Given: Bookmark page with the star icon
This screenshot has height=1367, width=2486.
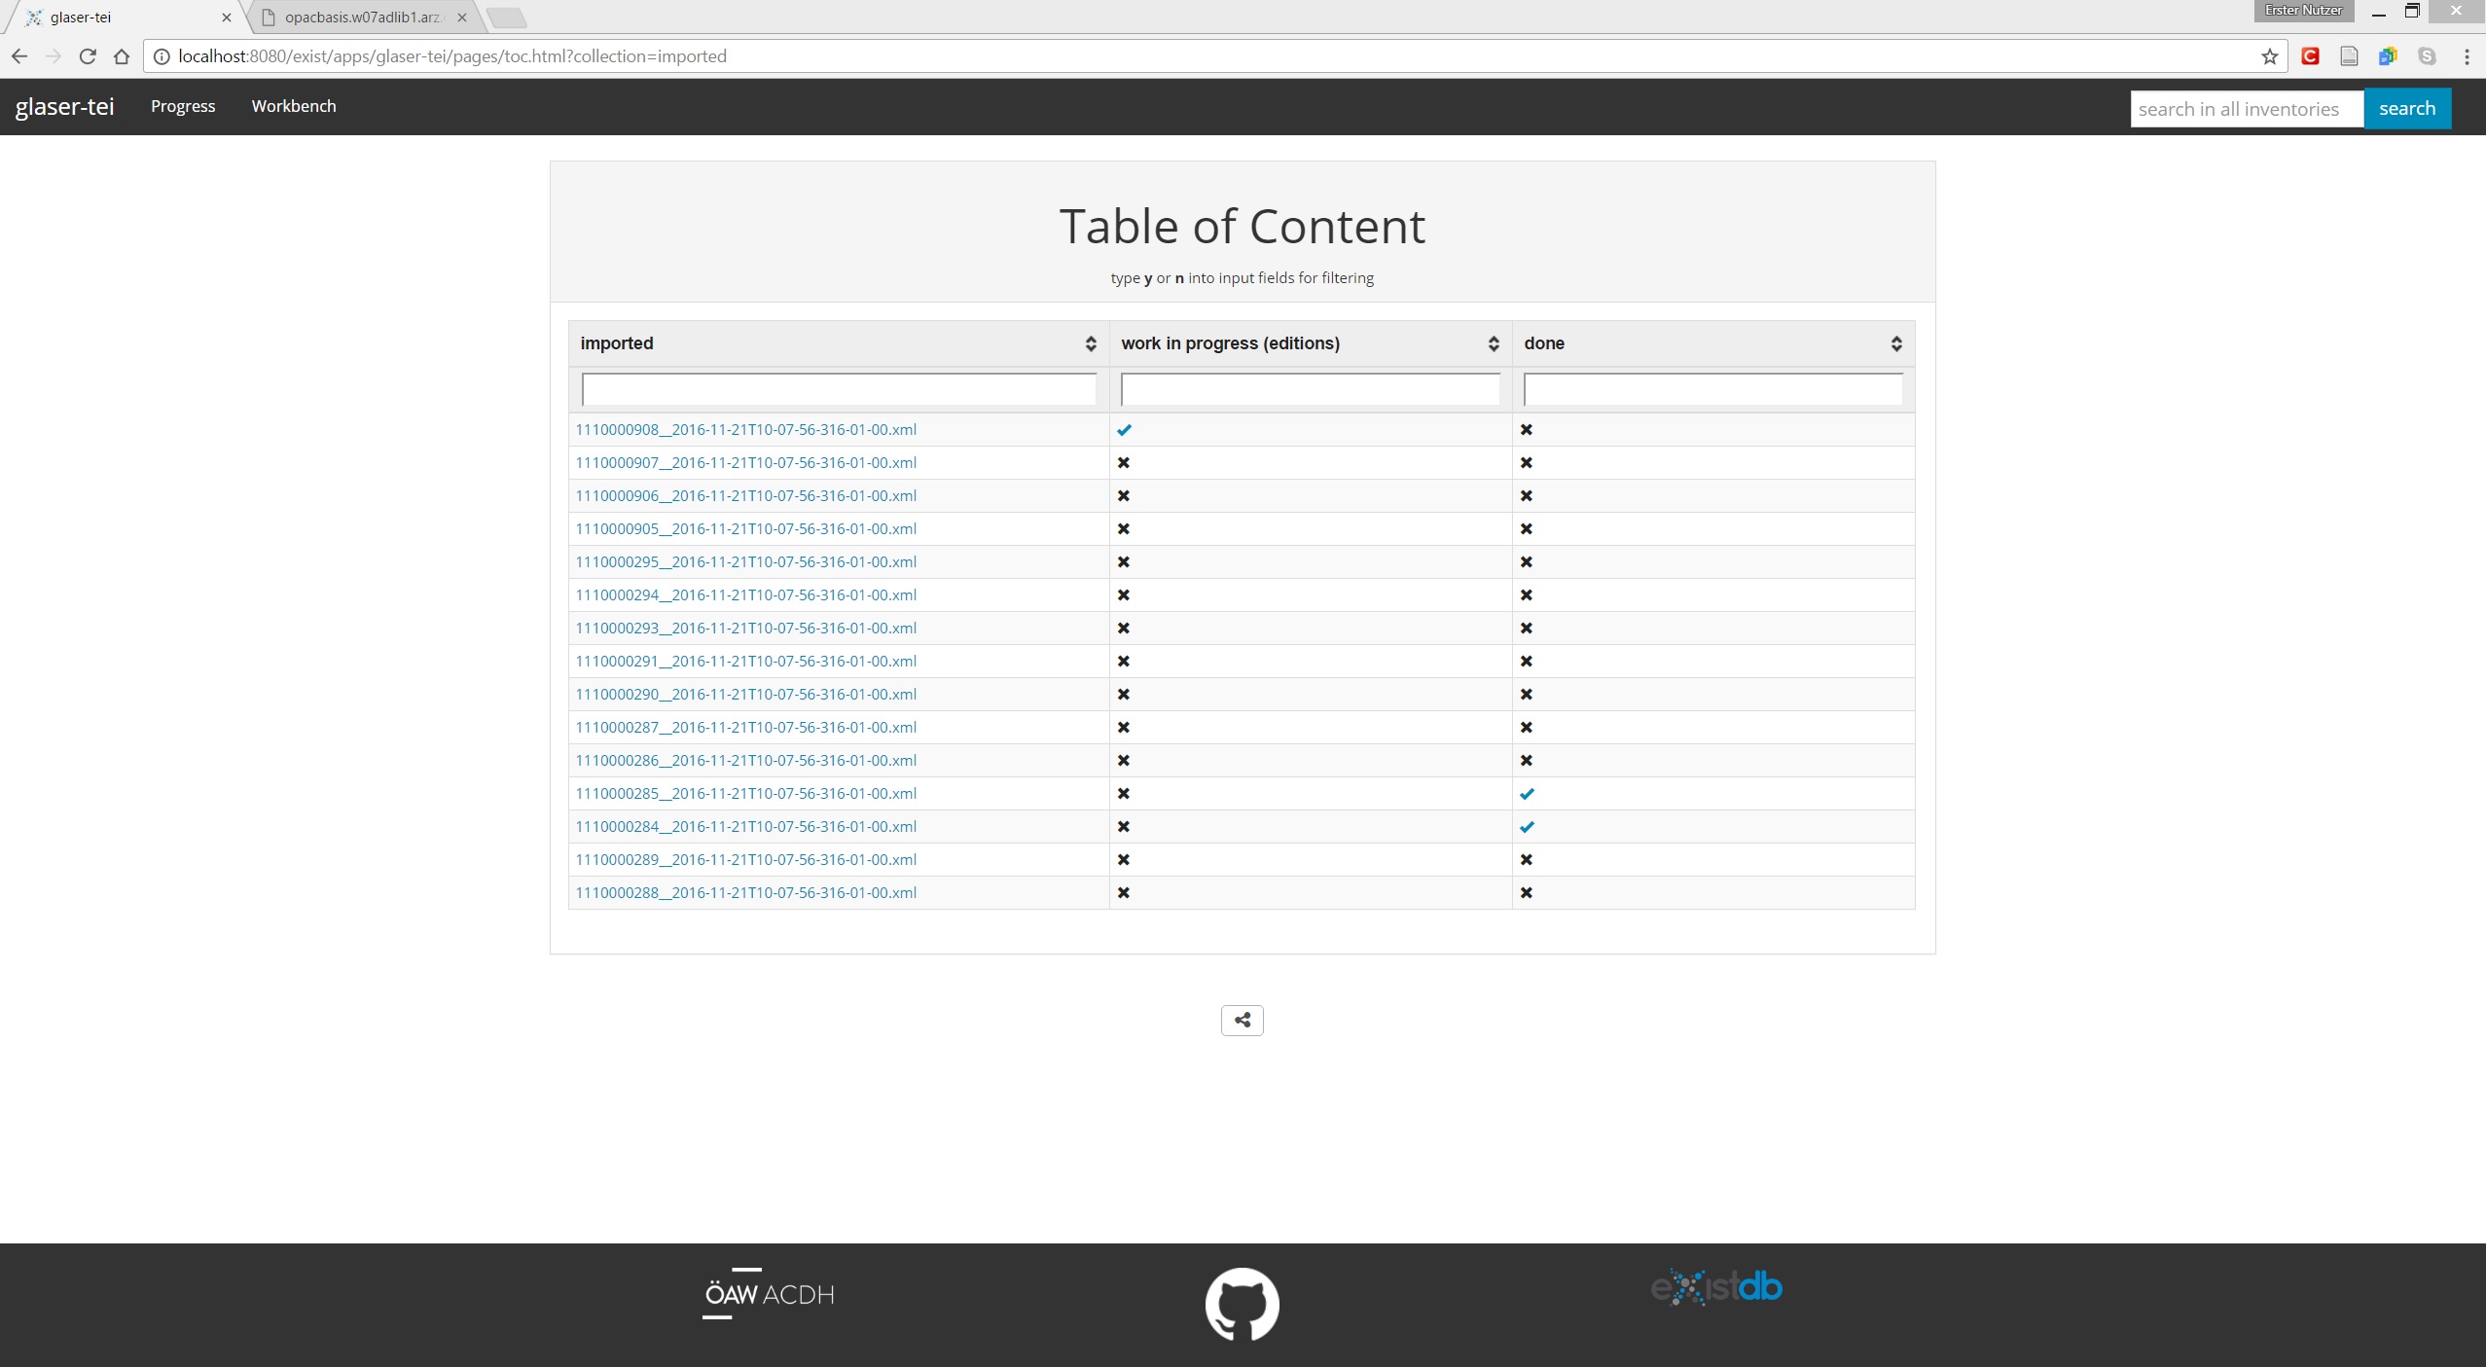Looking at the screenshot, I should pos(2269,56).
